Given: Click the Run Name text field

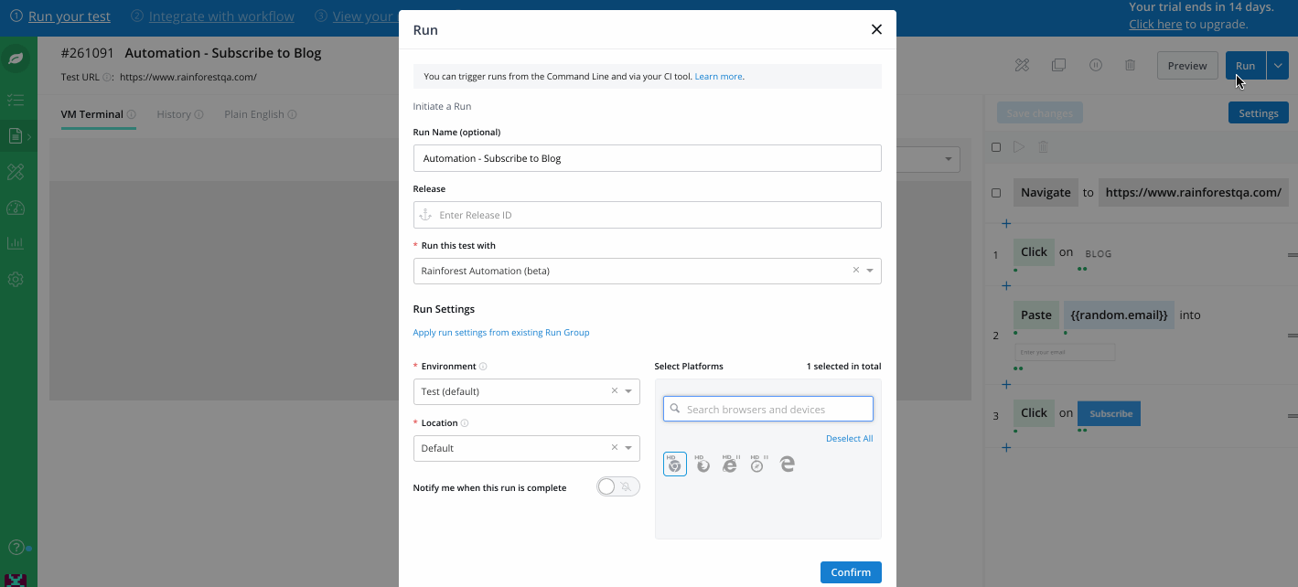Looking at the screenshot, I should coord(647,158).
